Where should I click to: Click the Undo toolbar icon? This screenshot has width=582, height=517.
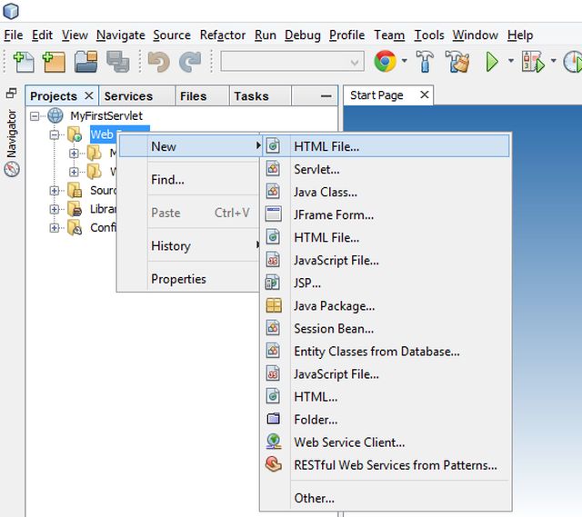(158, 62)
